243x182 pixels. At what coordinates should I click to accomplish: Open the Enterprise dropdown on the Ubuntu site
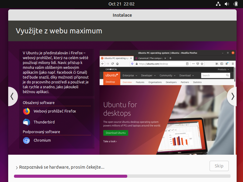pos(129,75)
